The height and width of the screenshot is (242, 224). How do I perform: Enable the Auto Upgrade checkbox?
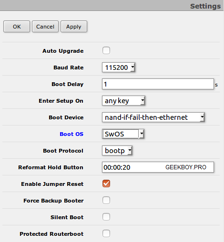(x=106, y=50)
